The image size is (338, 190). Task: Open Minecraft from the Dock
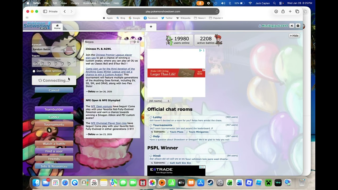tap(269, 183)
